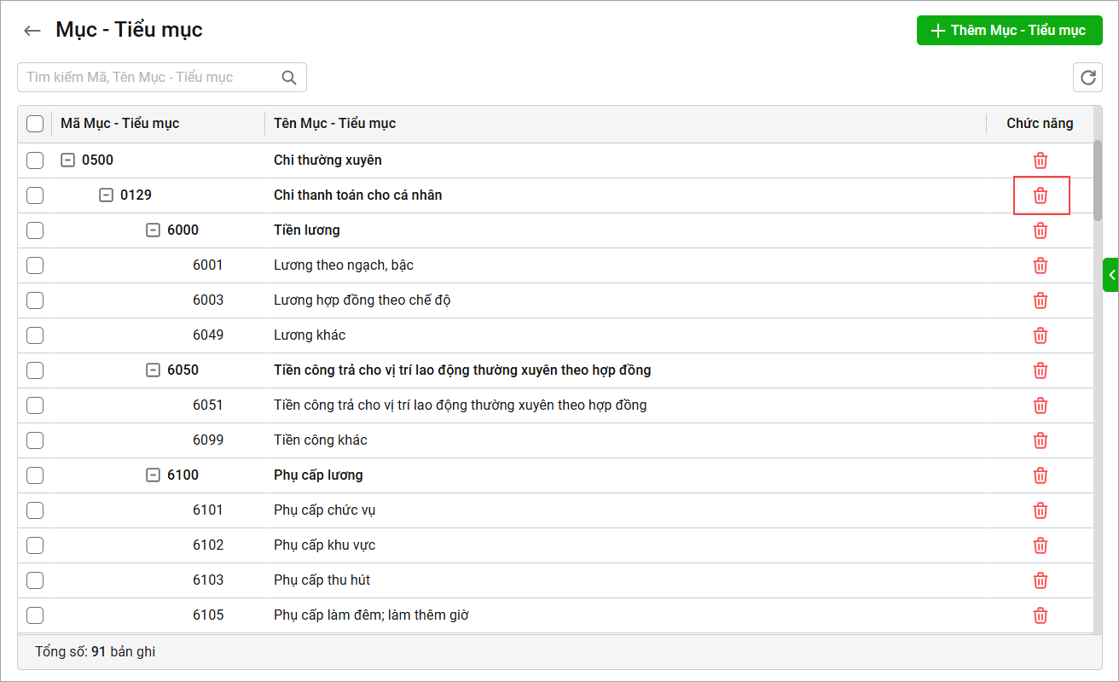Image resolution: width=1119 pixels, height=682 pixels.
Task: Remove 6049 Lương khác with trash icon
Action: click(x=1041, y=335)
